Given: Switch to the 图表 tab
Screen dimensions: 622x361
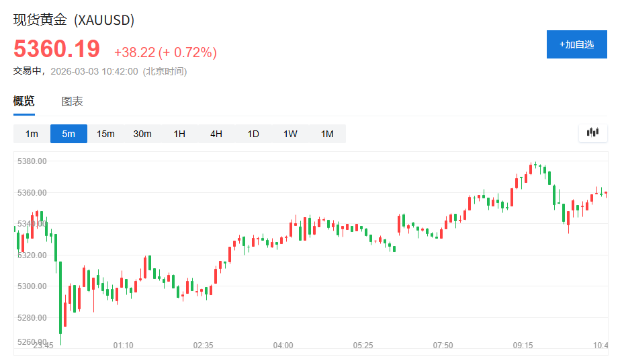Looking at the screenshot, I should (72, 102).
